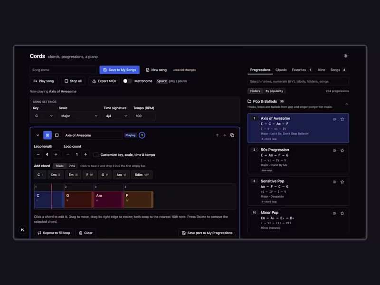Add the Axis of Awesome progression to the song
The width and height of the screenshot is (380, 285).
[334, 119]
